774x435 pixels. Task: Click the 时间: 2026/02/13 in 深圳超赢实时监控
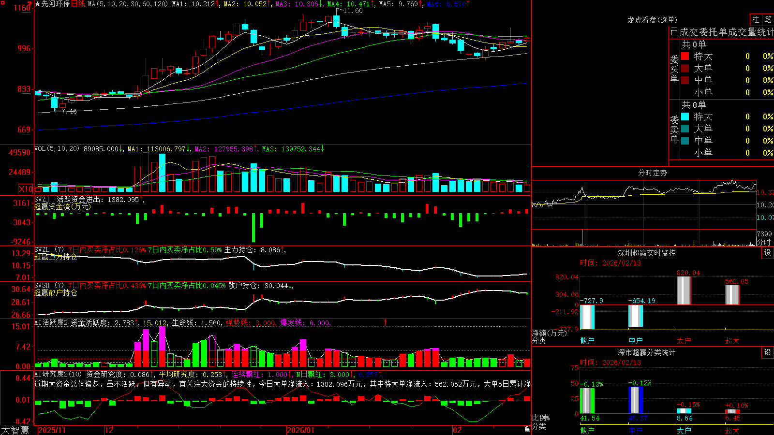pos(610,263)
